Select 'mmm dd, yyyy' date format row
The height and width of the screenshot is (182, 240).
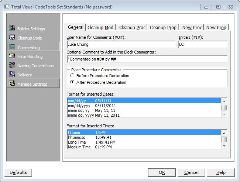[x=144, y=115]
